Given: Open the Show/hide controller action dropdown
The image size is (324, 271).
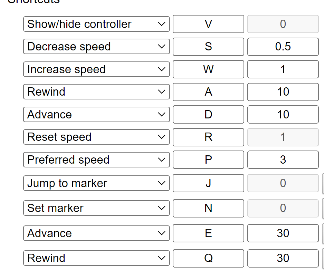Looking at the screenshot, I should [96, 24].
